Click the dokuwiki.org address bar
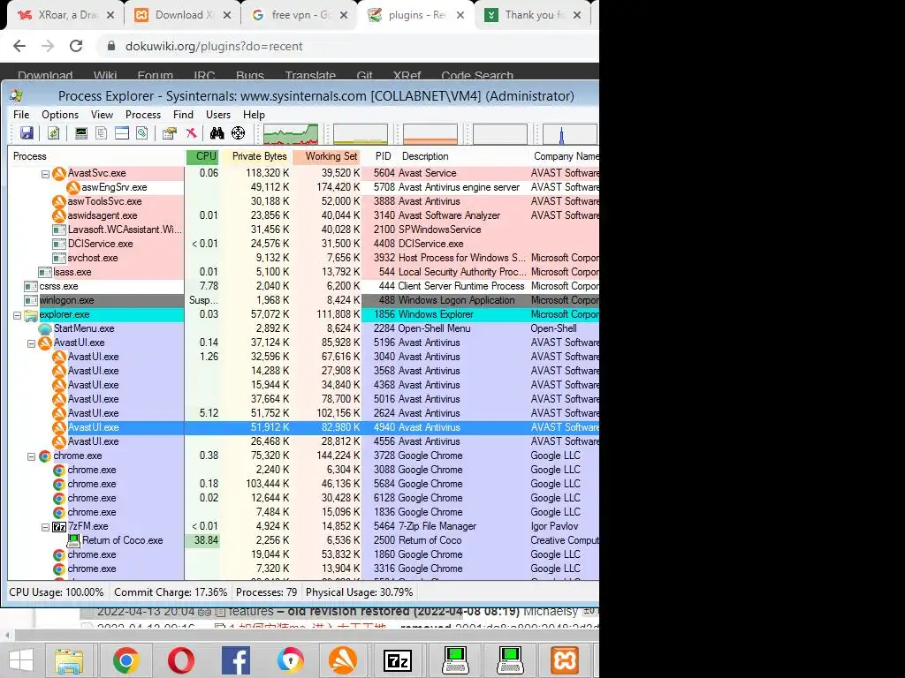 [346, 46]
